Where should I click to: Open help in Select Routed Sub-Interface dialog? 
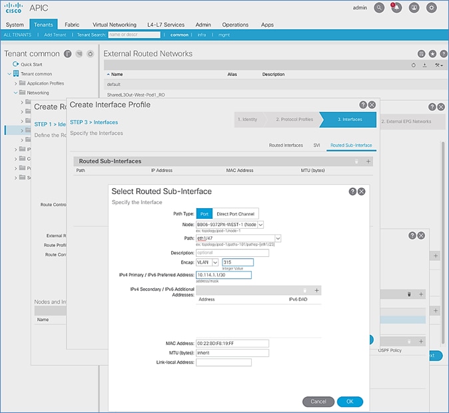tap(352, 191)
